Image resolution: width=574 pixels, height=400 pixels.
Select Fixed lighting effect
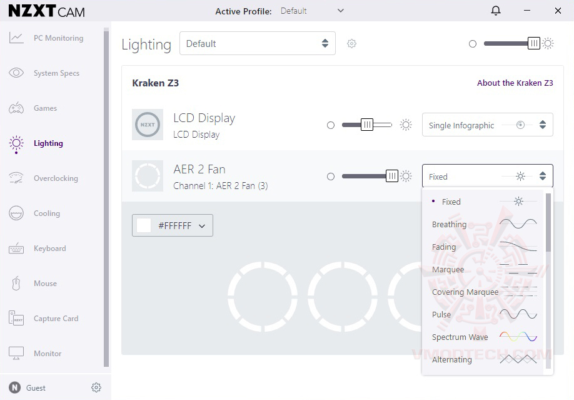tap(484, 202)
